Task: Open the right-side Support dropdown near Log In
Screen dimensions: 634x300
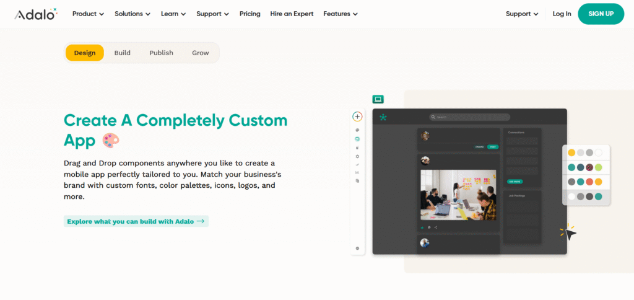Action: [521, 14]
